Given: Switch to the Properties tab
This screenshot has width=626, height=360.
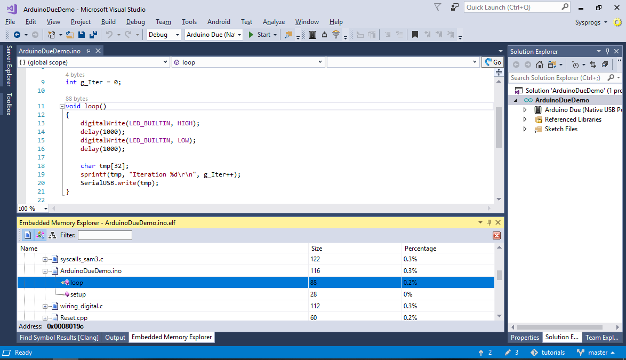Looking at the screenshot, I should coord(525,337).
